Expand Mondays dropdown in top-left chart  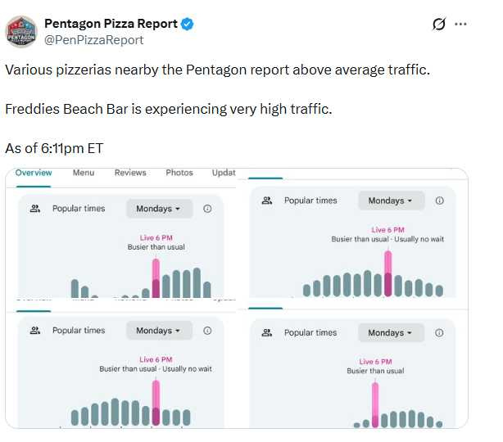[159, 209]
